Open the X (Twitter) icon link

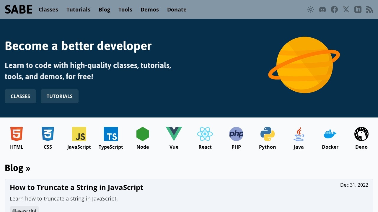[x=346, y=9]
